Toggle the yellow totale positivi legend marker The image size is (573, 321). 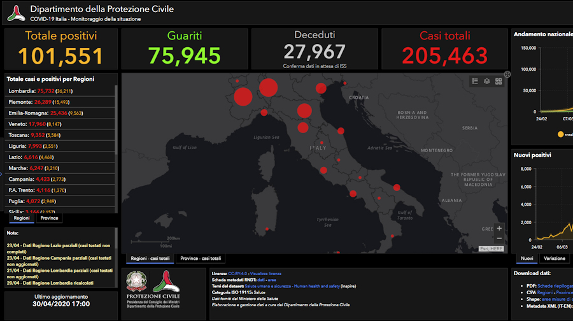click(560, 134)
